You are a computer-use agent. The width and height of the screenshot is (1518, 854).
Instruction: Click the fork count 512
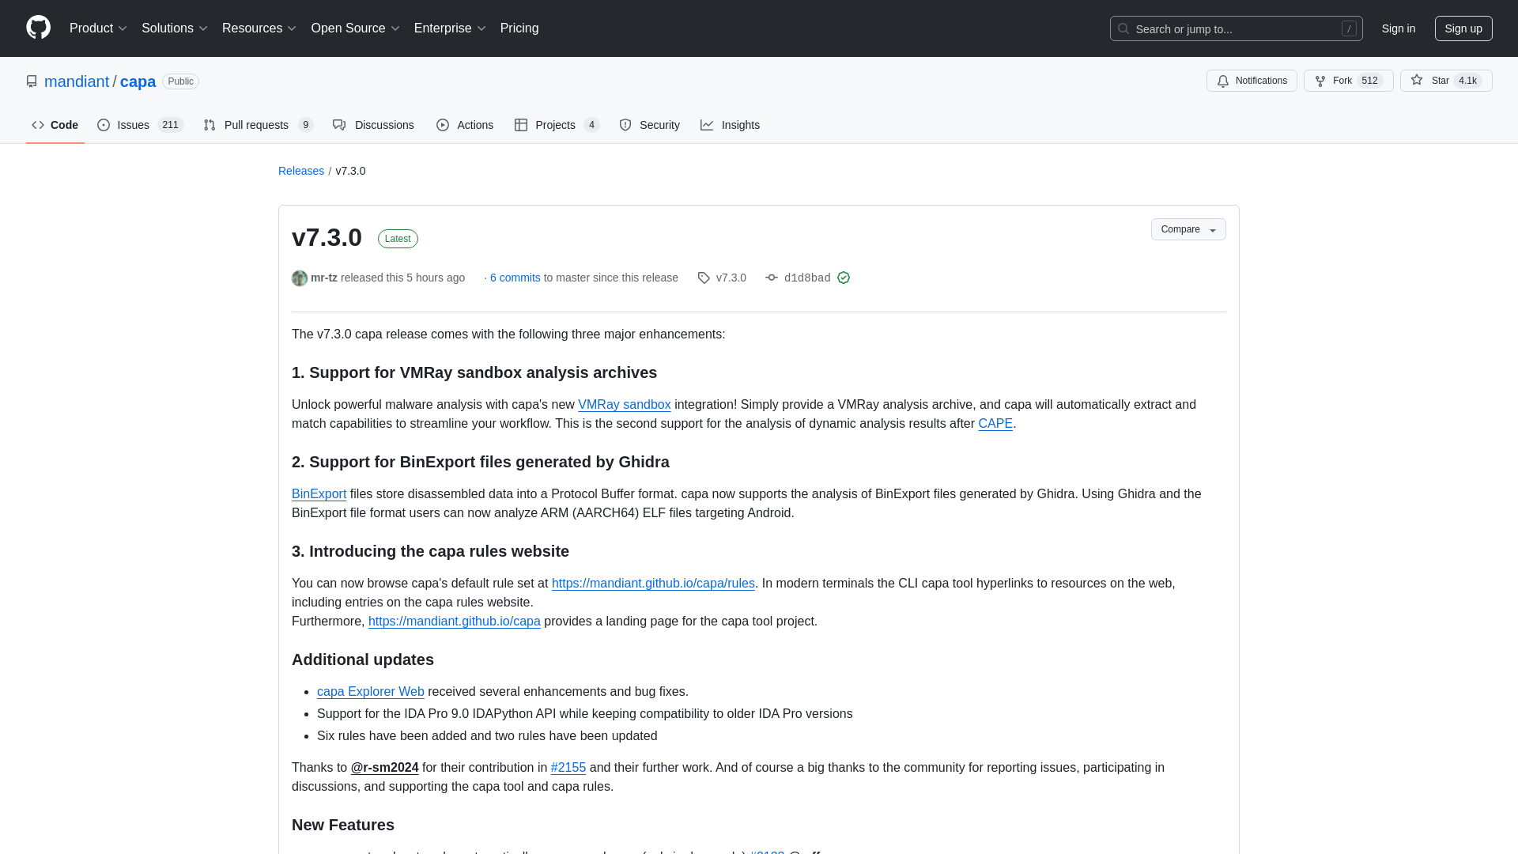tap(1370, 81)
